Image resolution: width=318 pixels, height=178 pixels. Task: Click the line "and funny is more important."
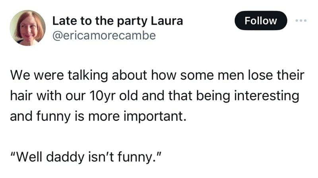point(97,118)
